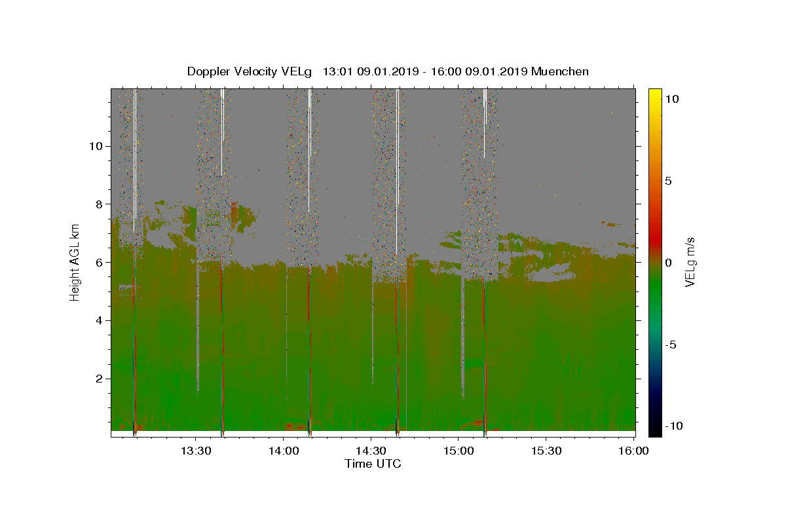The width and height of the screenshot is (786, 524).
Task: Click the colorbar label '10' at top
Action: click(x=672, y=99)
